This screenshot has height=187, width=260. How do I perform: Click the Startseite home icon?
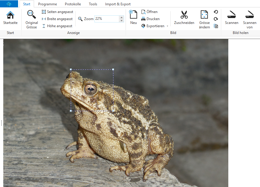click(10, 15)
